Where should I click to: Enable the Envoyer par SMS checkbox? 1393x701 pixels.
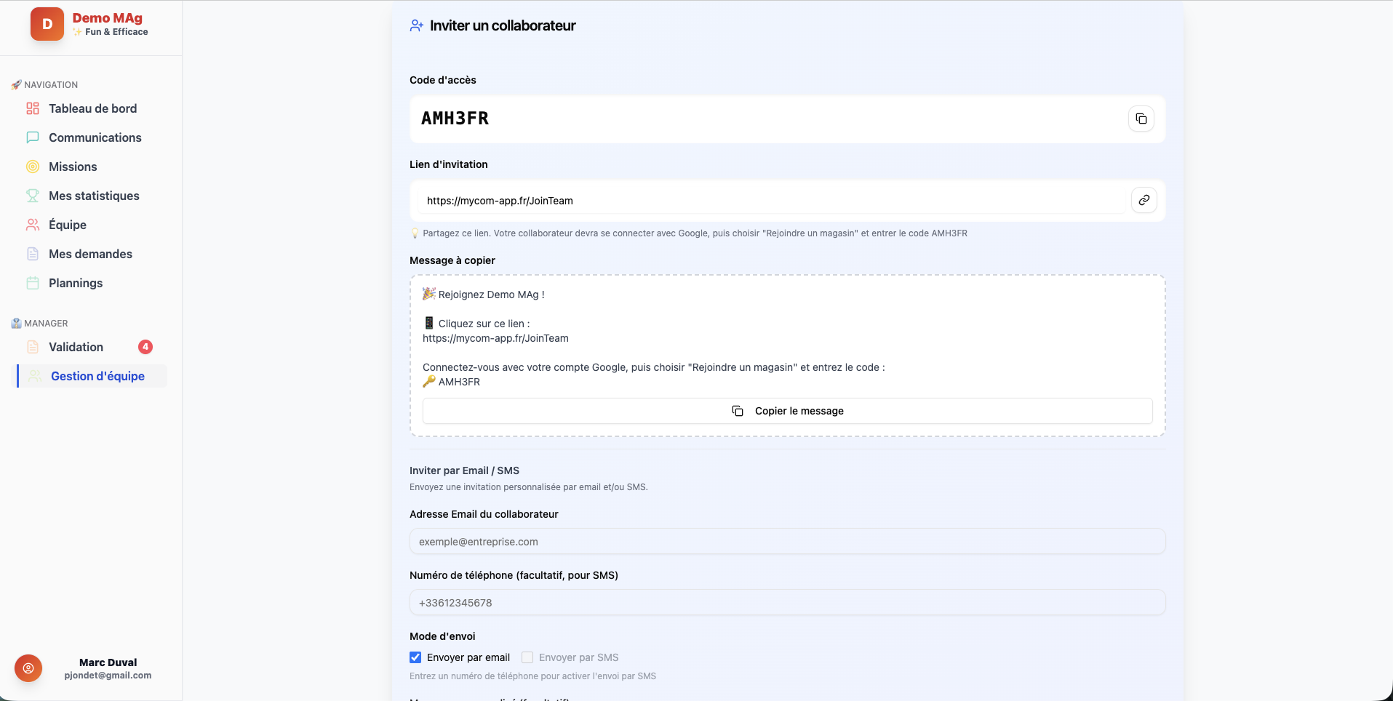(x=527, y=657)
